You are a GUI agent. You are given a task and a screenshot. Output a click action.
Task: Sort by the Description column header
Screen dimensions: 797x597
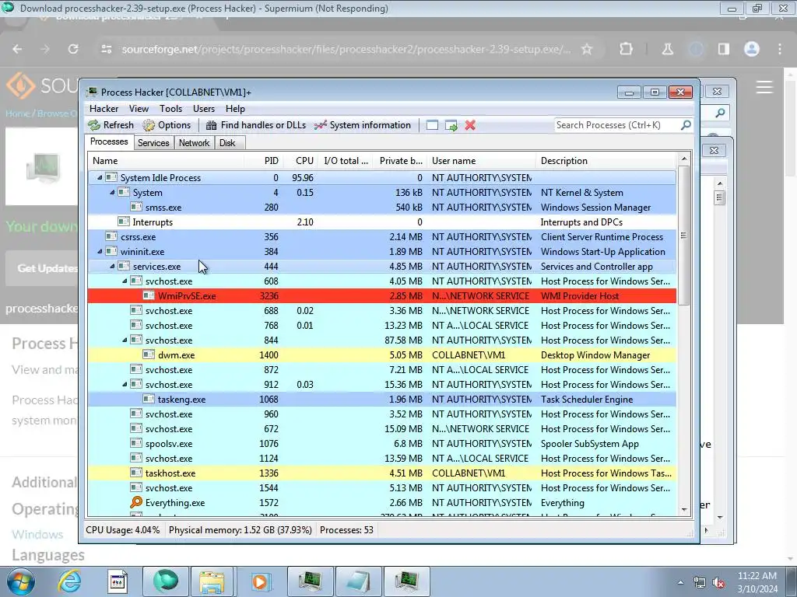(x=606, y=160)
